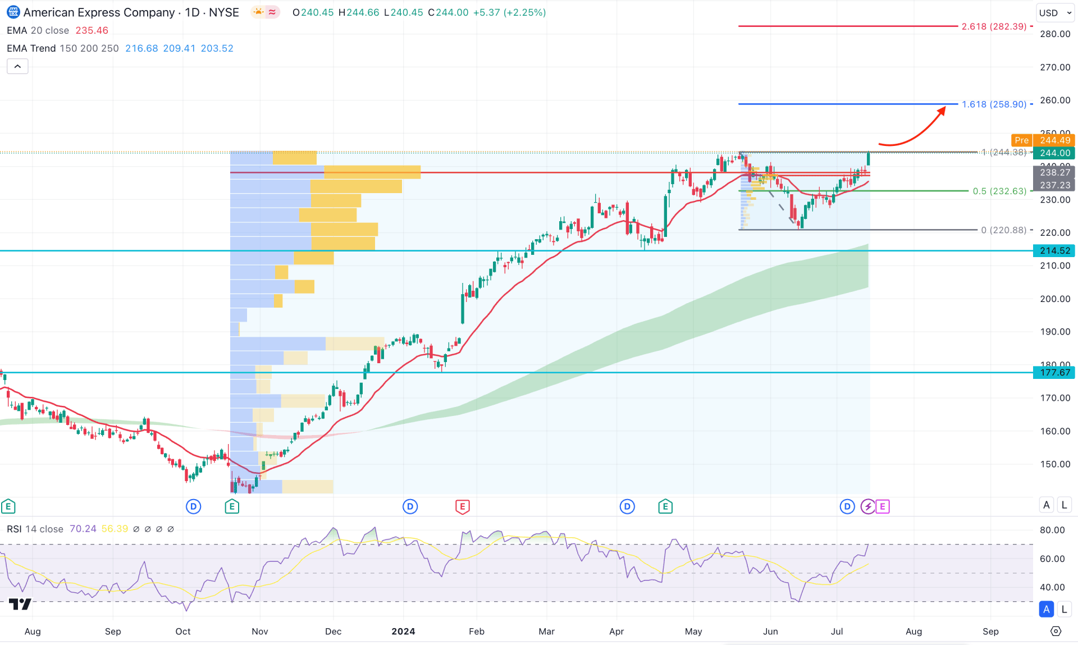The image size is (1078, 645).
Task: Collapse the indicator legend with the arrow button
Action: pos(17,66)
